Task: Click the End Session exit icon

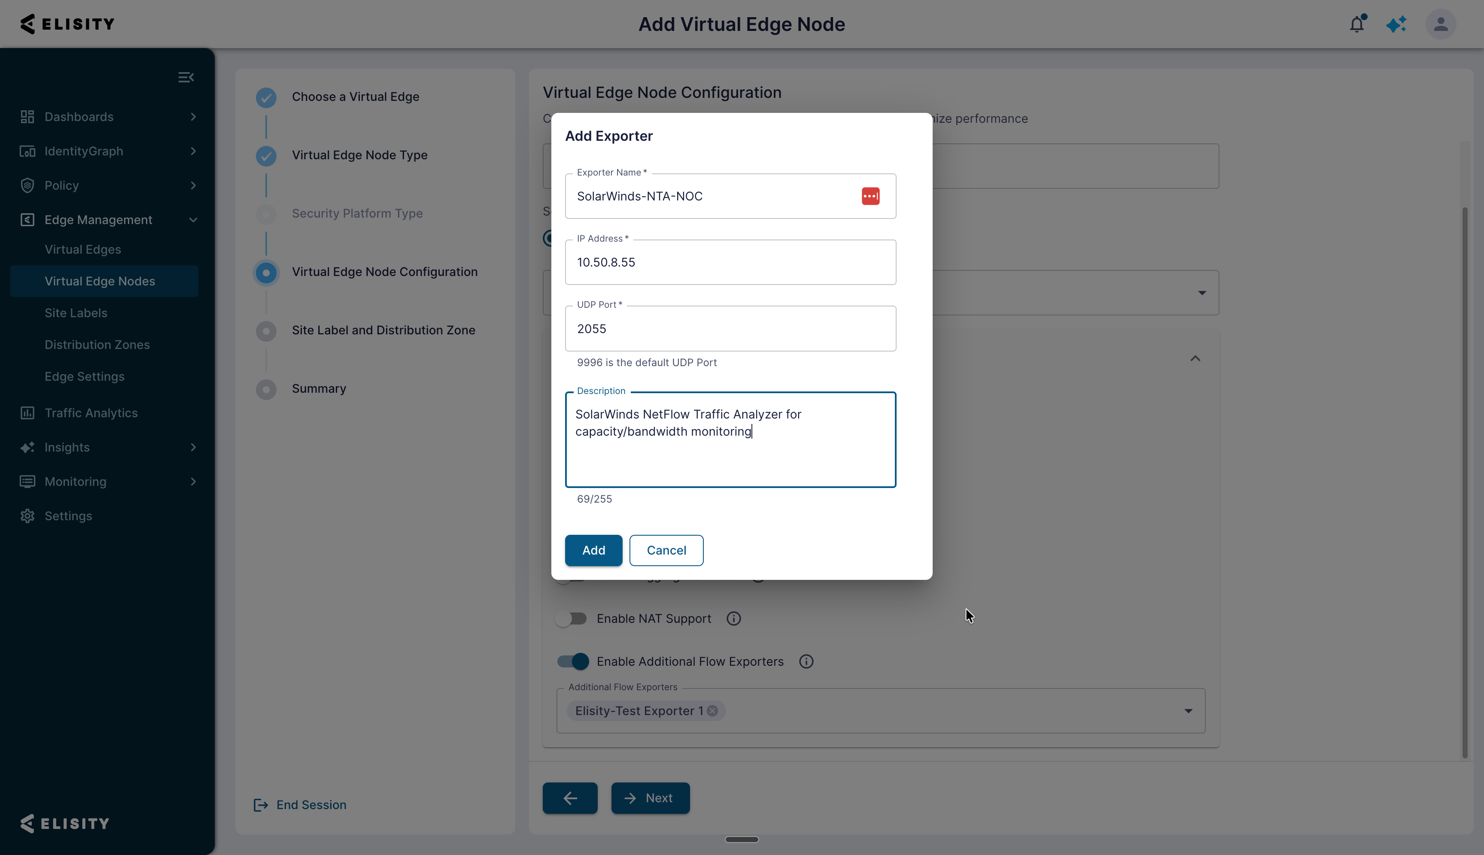Action: pos(260,805)
